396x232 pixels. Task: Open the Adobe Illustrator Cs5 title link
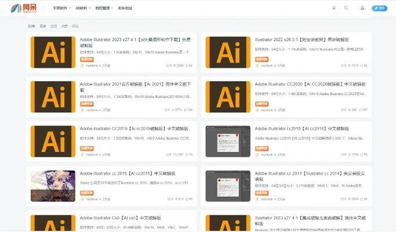121,218
